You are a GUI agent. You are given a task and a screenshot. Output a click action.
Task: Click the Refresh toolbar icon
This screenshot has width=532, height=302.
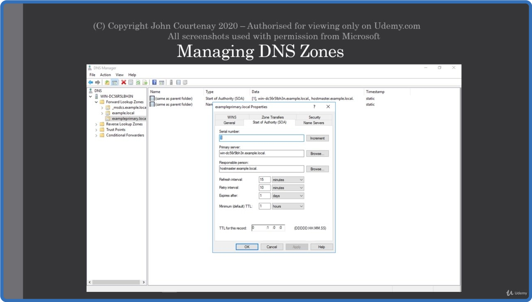[138, 83]
